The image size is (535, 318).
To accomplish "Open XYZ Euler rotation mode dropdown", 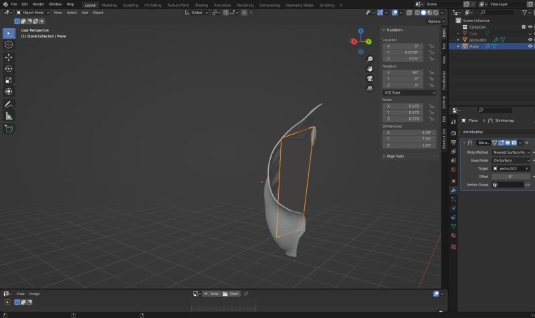I will pos(409,92).
